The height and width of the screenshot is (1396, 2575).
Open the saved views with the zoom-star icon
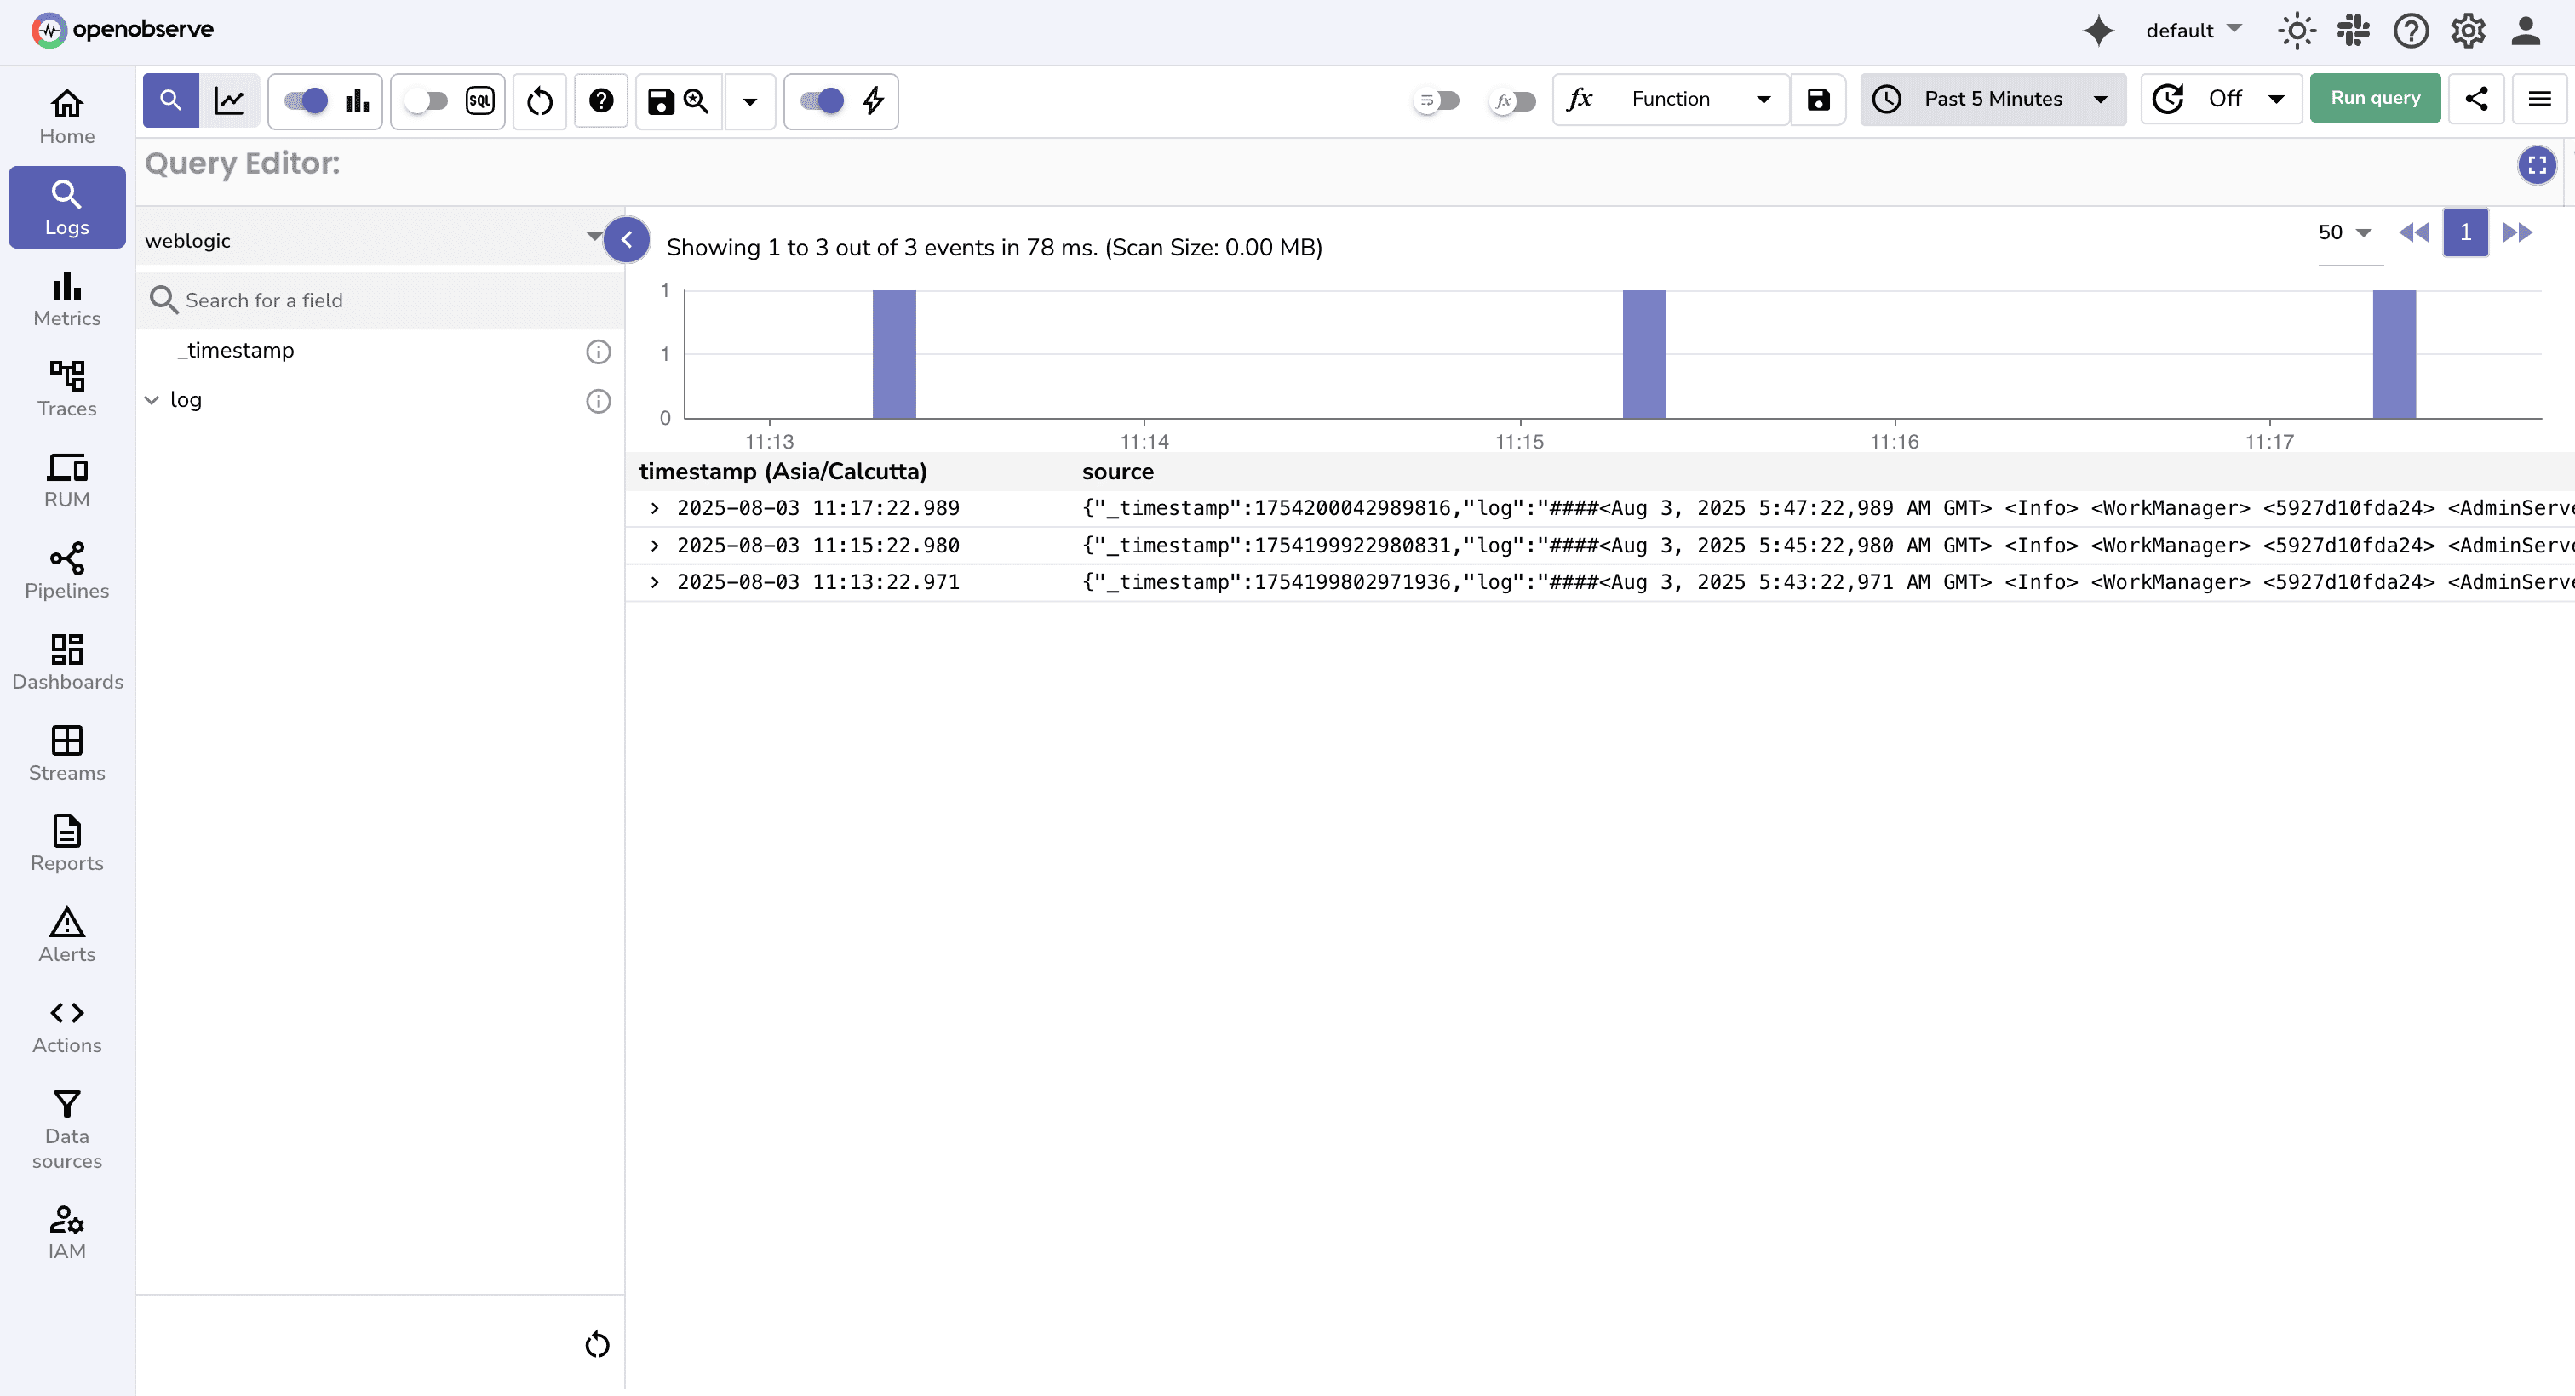point(696,100)
